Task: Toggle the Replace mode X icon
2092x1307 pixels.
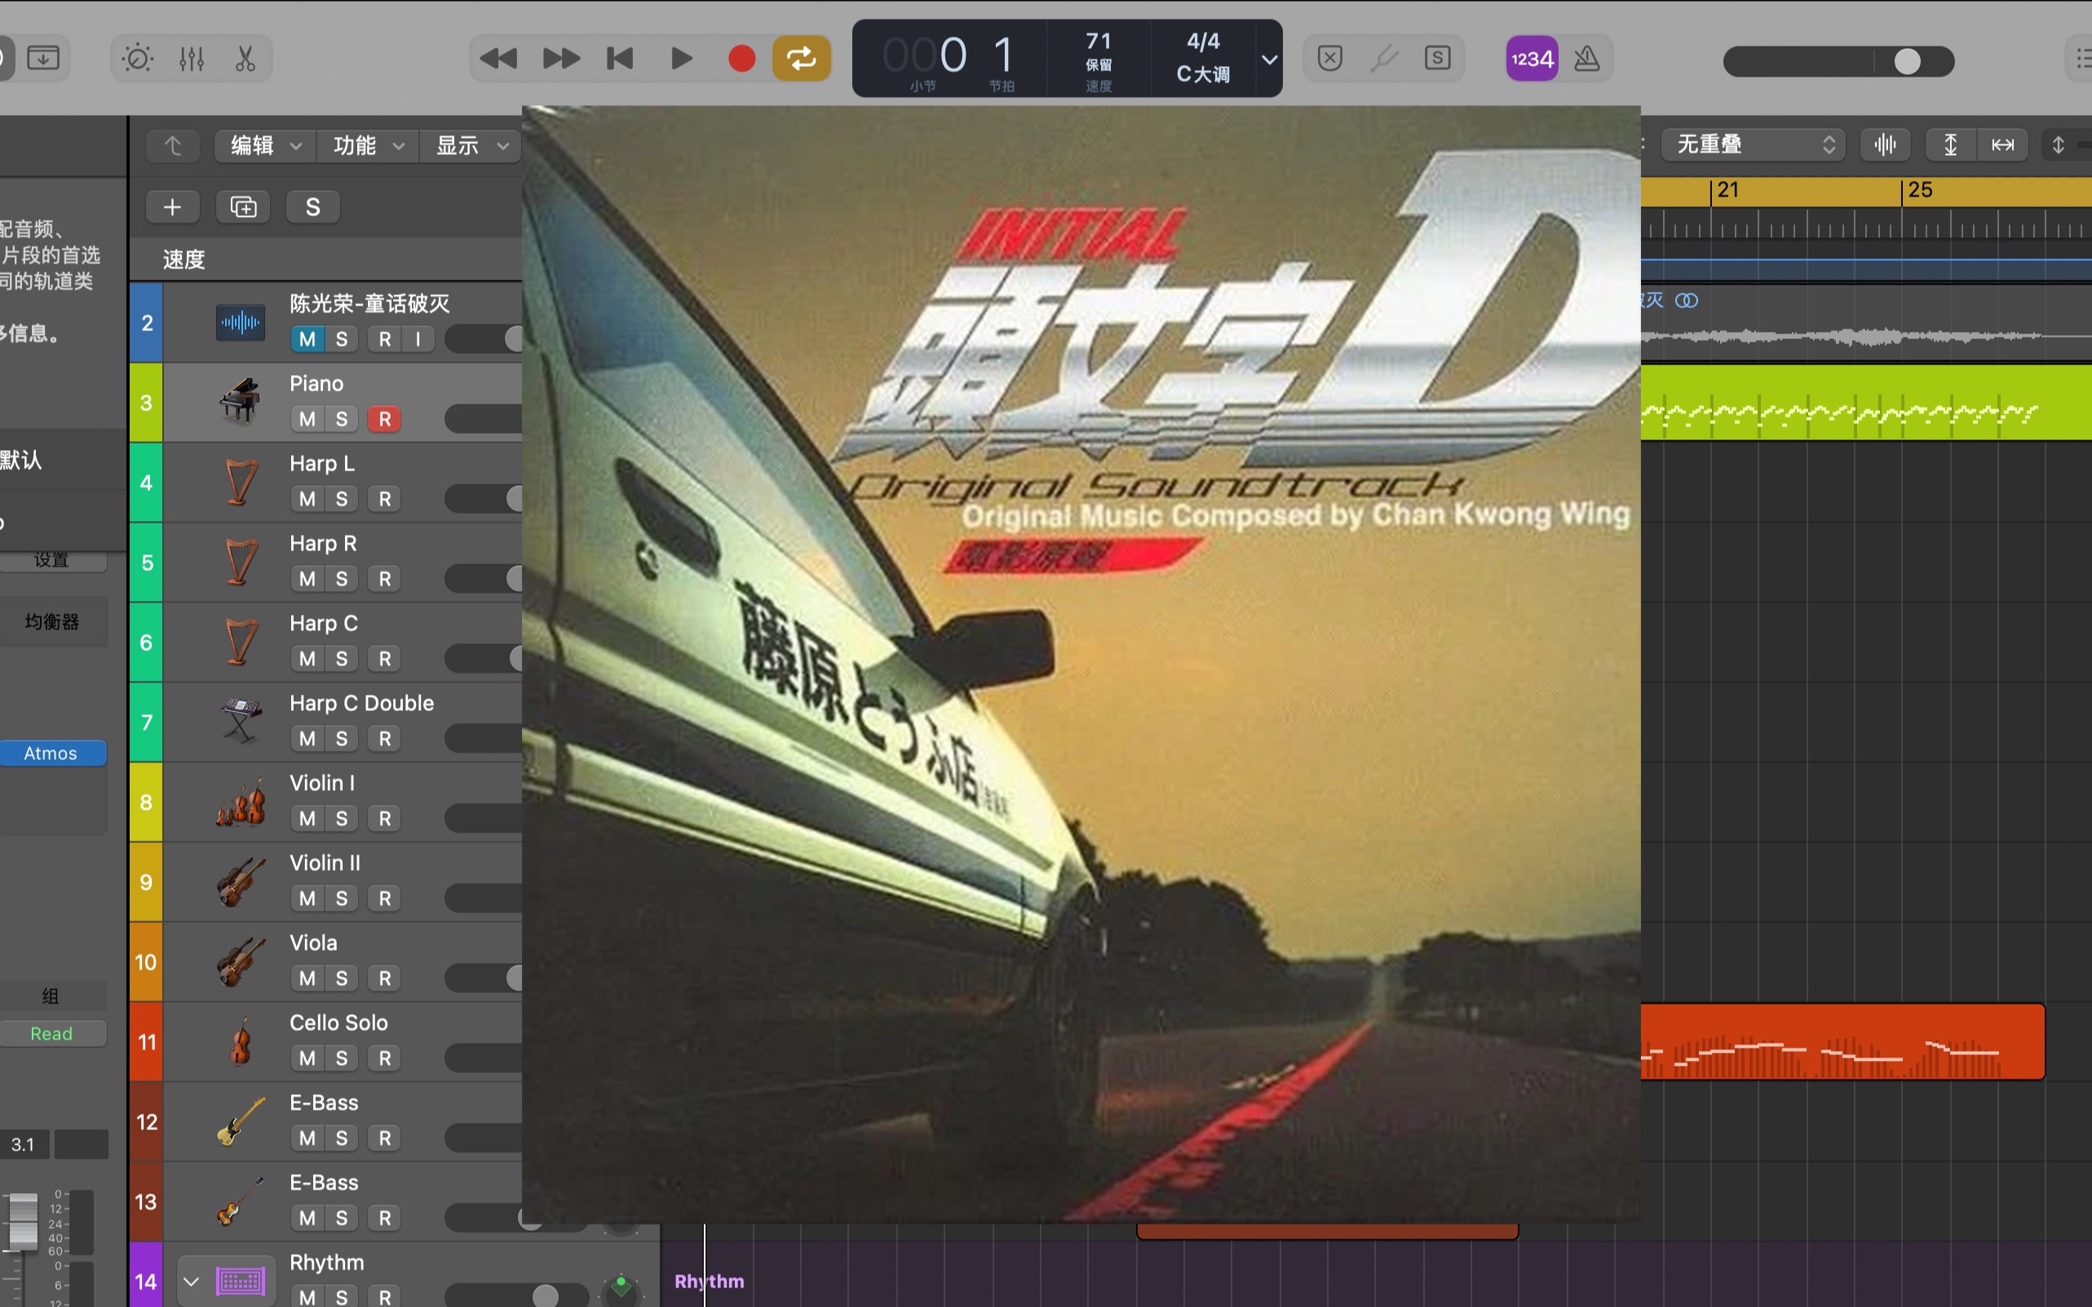Action: (1329, 59)
